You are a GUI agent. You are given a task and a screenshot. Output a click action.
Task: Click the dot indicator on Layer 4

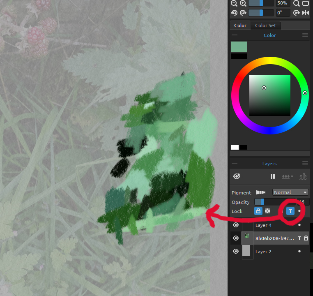coord(299,225)
